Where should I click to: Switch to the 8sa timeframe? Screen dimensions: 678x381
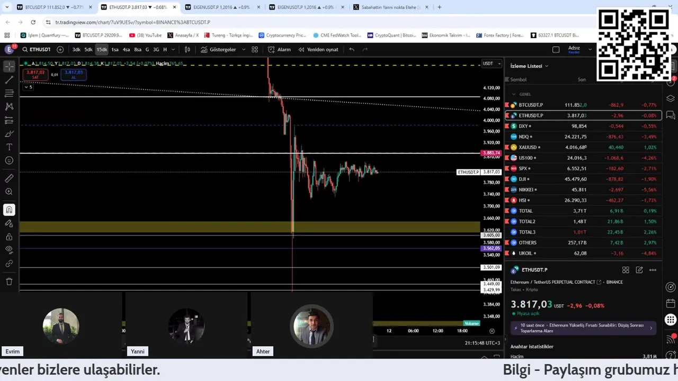pos(138,49)
